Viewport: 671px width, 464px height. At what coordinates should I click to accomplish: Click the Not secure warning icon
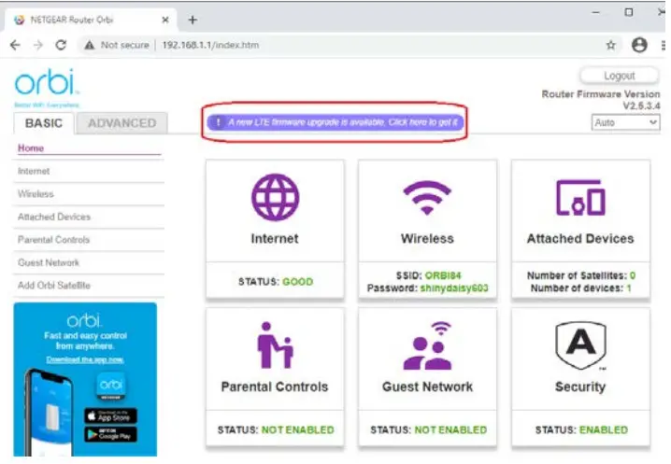(x=90, y=45)
